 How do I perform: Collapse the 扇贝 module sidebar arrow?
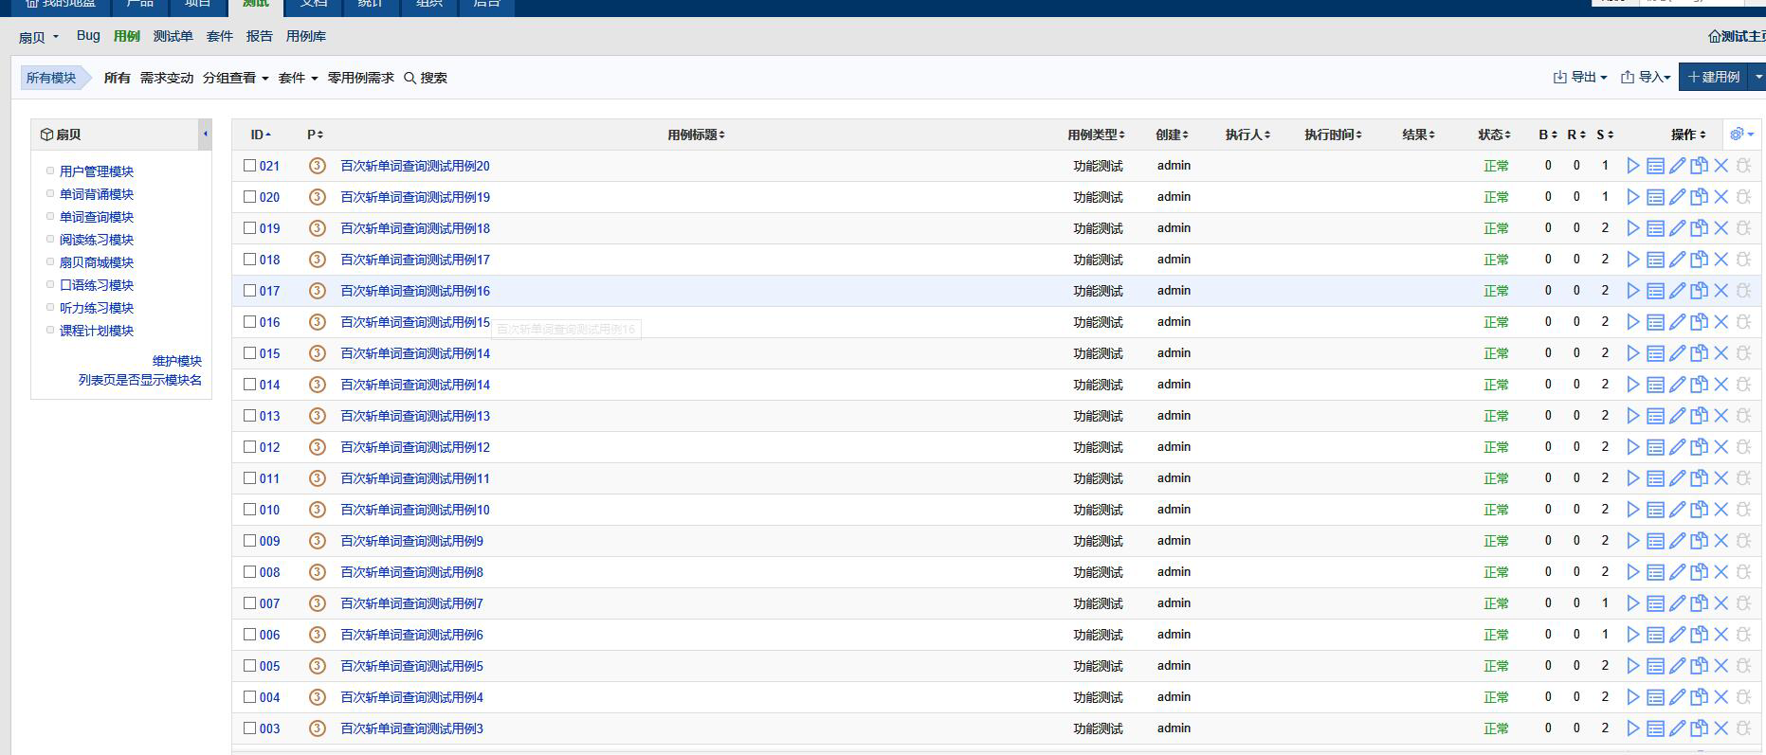pyautogui.click(x=205, y=135)
